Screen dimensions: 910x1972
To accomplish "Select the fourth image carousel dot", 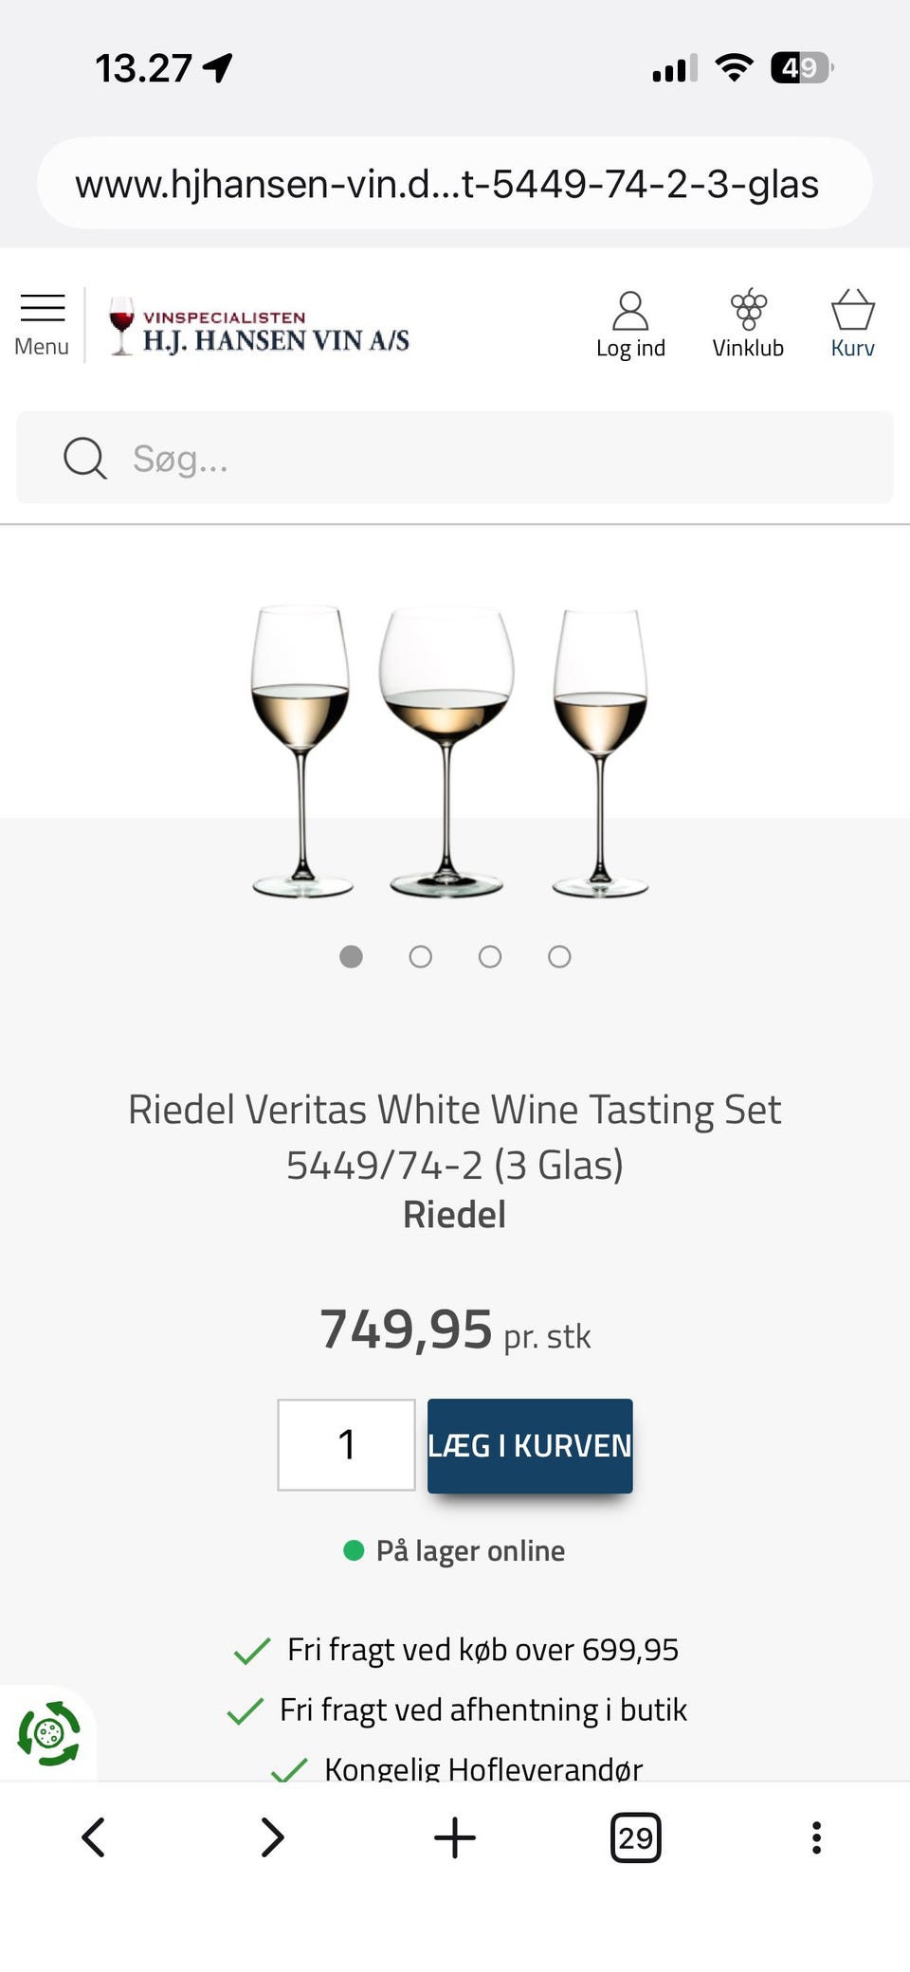I will pyautogui.click(x=559, y=957).
